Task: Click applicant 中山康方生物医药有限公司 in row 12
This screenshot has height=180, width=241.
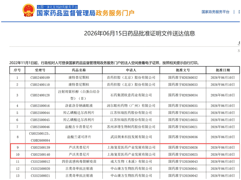Action: point(131,169)
